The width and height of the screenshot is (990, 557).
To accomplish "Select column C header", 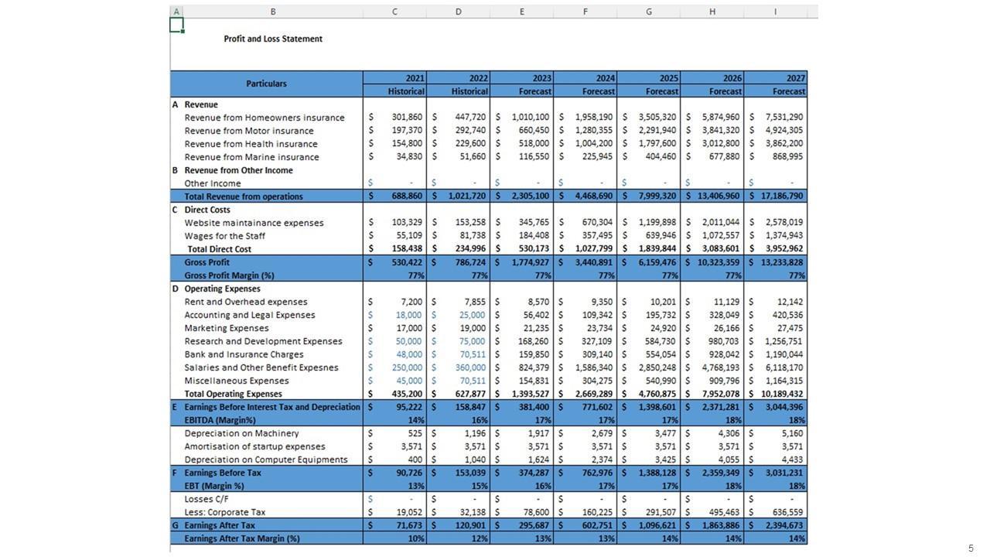I will (394, 12).
